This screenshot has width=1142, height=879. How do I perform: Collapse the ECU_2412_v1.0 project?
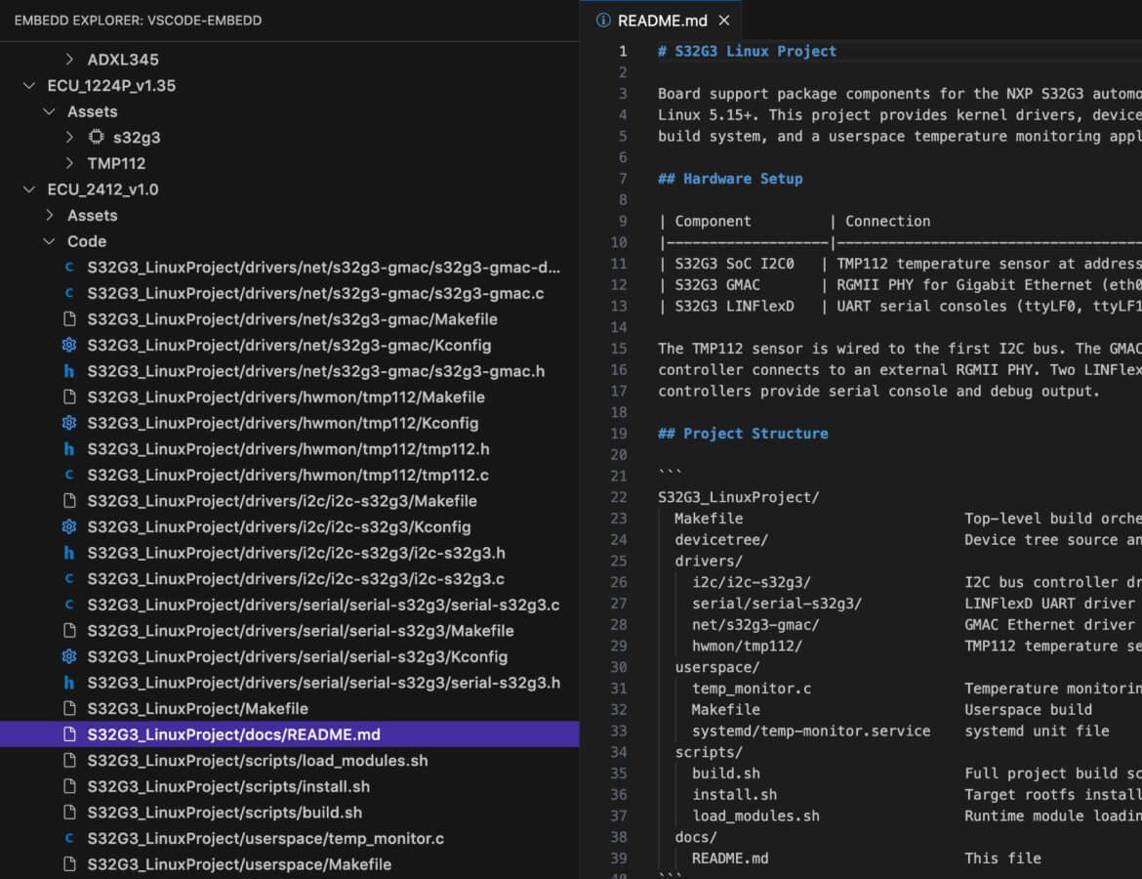click(x=29, y=189)
